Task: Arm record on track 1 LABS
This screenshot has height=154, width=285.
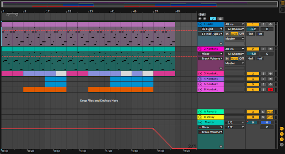Action: 270,24
